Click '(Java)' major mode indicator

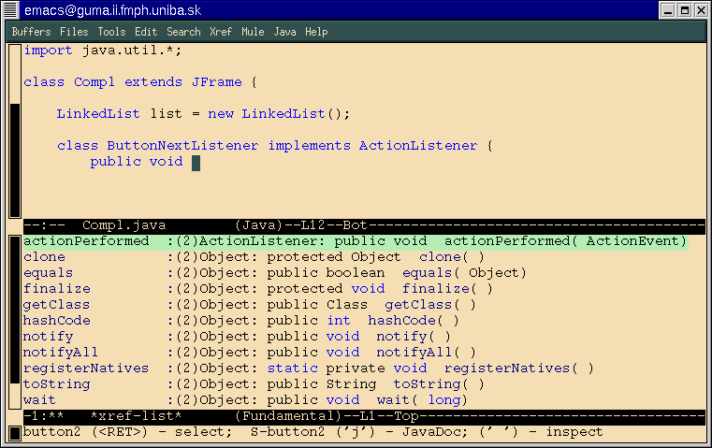click(x=259, y=225)
